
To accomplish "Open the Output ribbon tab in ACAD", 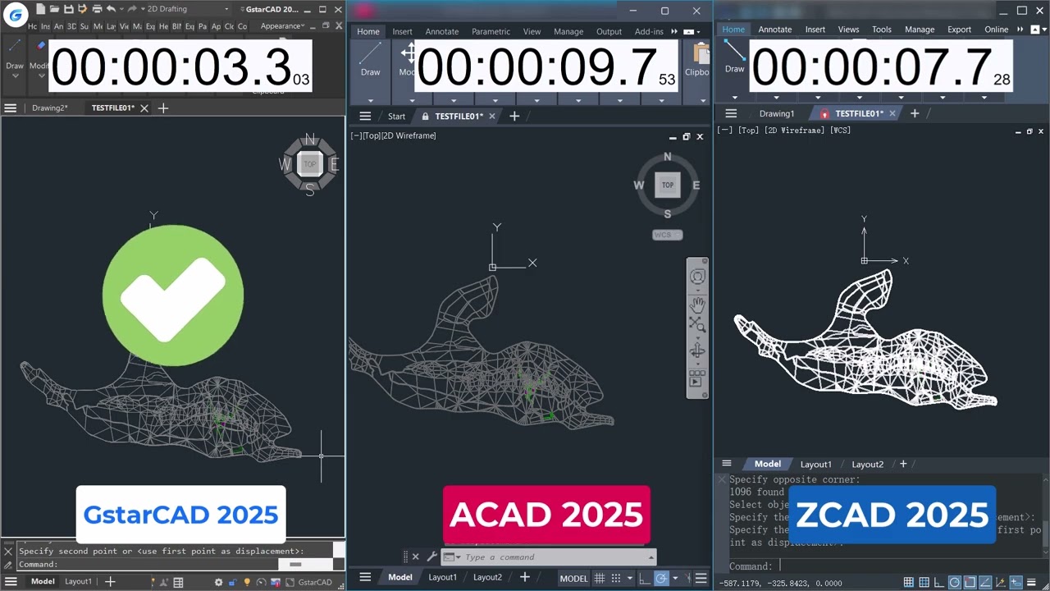I will pos(609,31).
